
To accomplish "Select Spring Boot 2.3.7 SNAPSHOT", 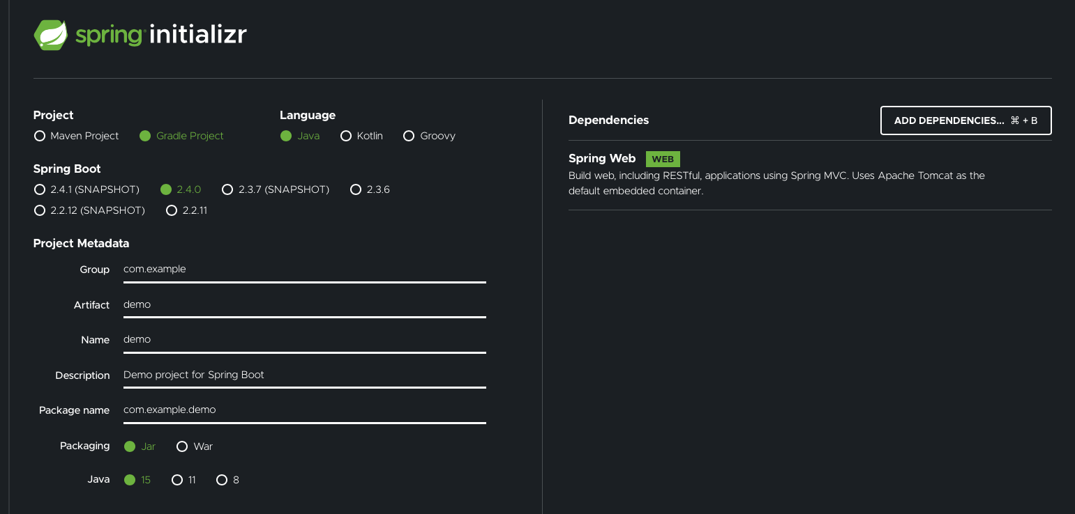I will [x=227, y=189].
